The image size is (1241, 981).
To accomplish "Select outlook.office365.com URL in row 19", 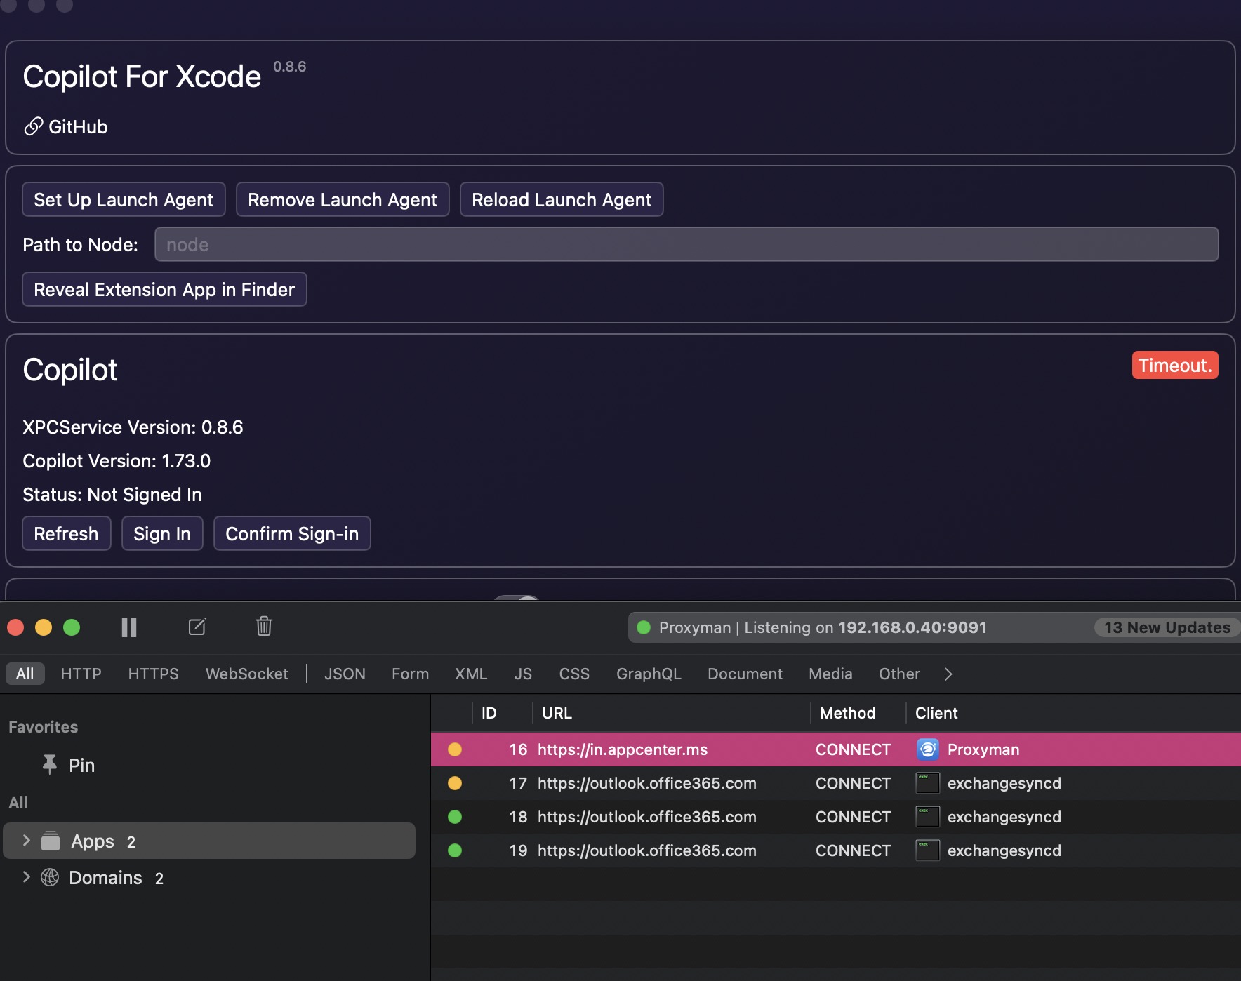I will tap(647, 850).
